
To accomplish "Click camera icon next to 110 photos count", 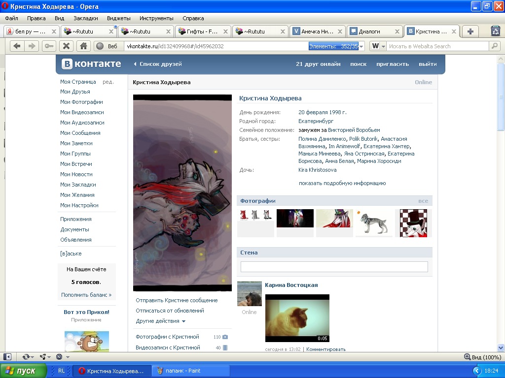I will (x=225, y=337).
